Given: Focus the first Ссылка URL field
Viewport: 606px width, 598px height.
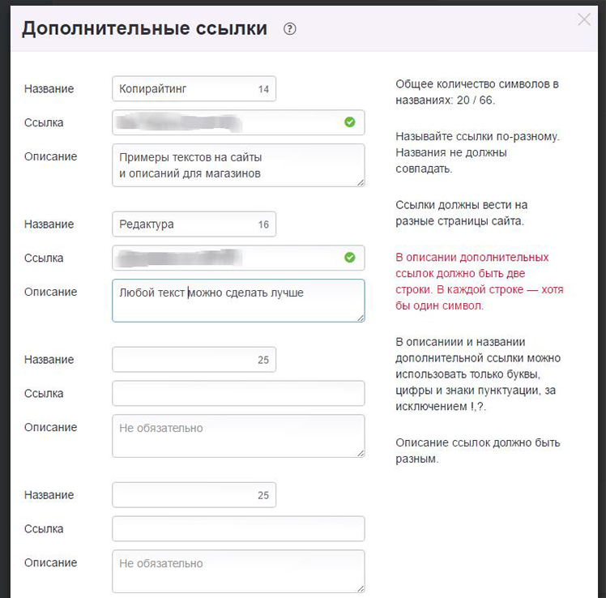Looking at the screenshot, I should coord(238,122).
